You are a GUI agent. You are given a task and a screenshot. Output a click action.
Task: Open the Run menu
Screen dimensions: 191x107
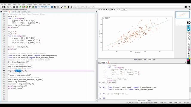pyautogui.click(x=19, y=4)
